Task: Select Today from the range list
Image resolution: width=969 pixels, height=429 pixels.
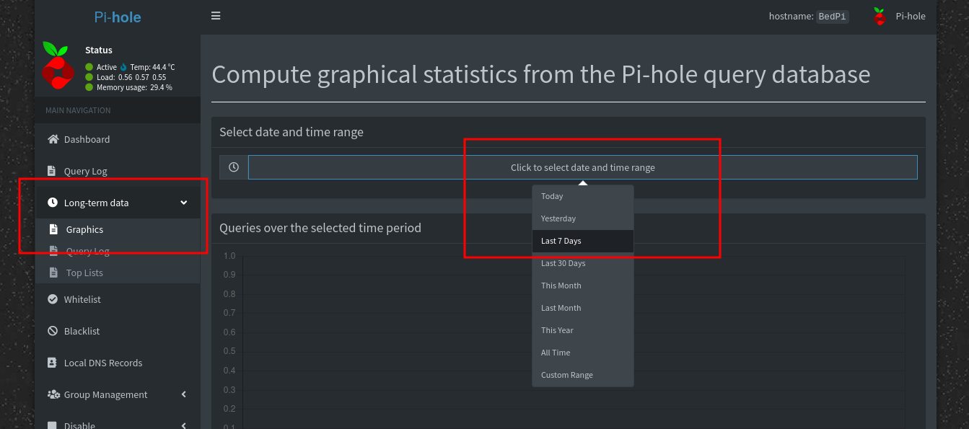Action: (x=583, y=196)
